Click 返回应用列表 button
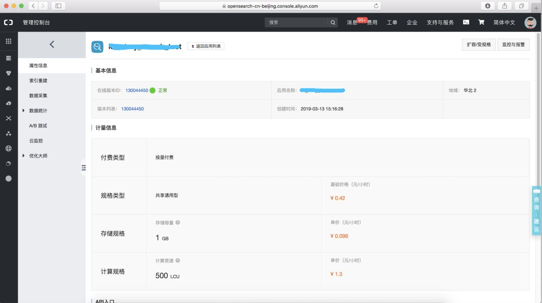Image resolution: width=542 pixels, height=303 pixels. point(206,46)
